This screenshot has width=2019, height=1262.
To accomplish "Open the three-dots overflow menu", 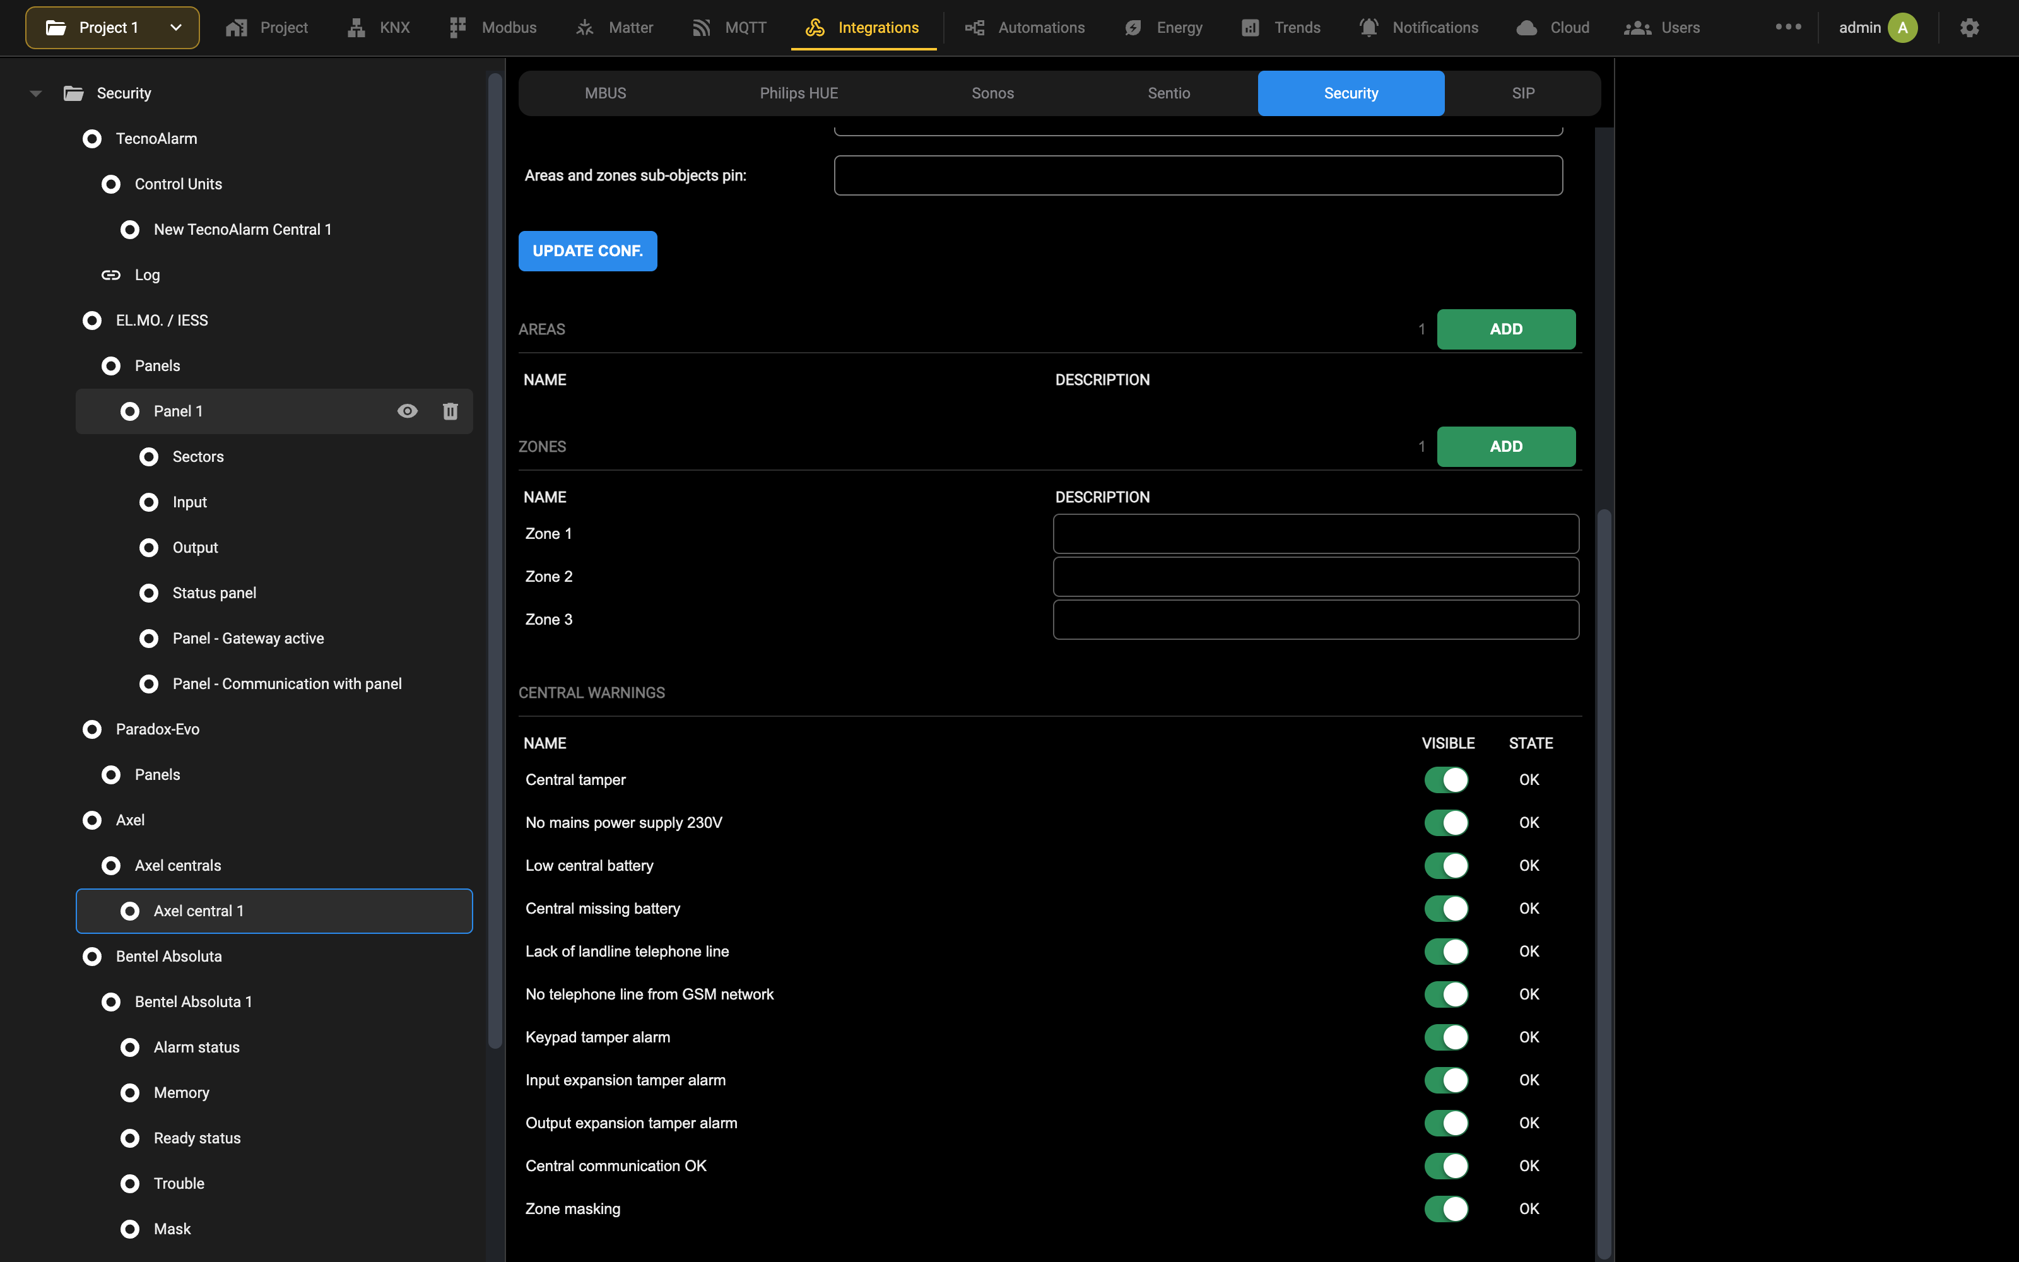I will (x=1789, y=27).
